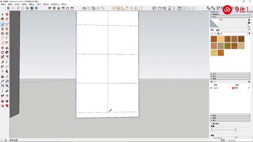
Task: Switch to Top view icon
Action: (x=54, y=8)
